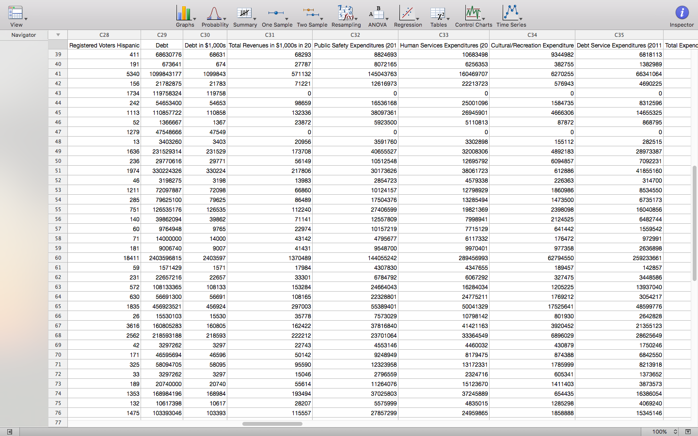Viewport: 698px width, 436px height.
Task: Select column header C29
Action: pyautogui.click(x=162, y=35)
